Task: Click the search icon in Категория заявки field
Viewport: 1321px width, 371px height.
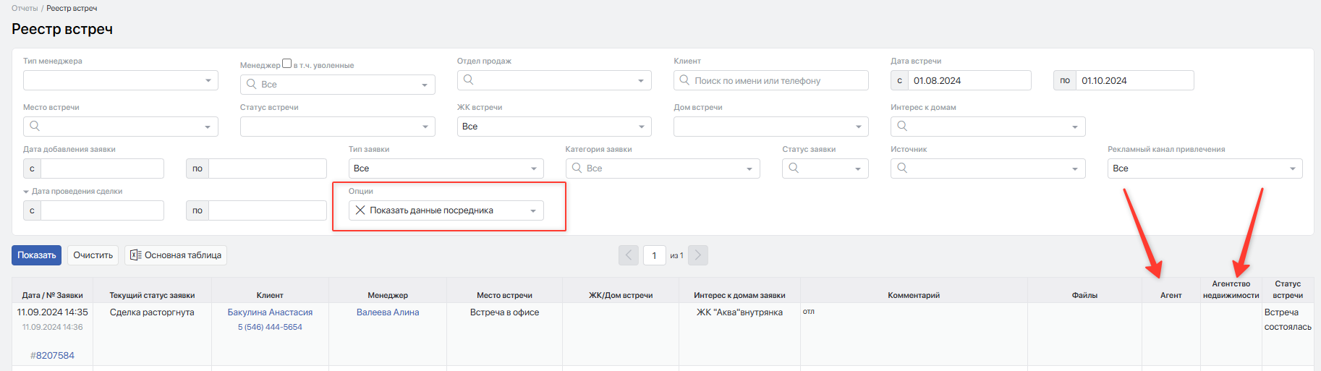Action: tap(577, 168)
